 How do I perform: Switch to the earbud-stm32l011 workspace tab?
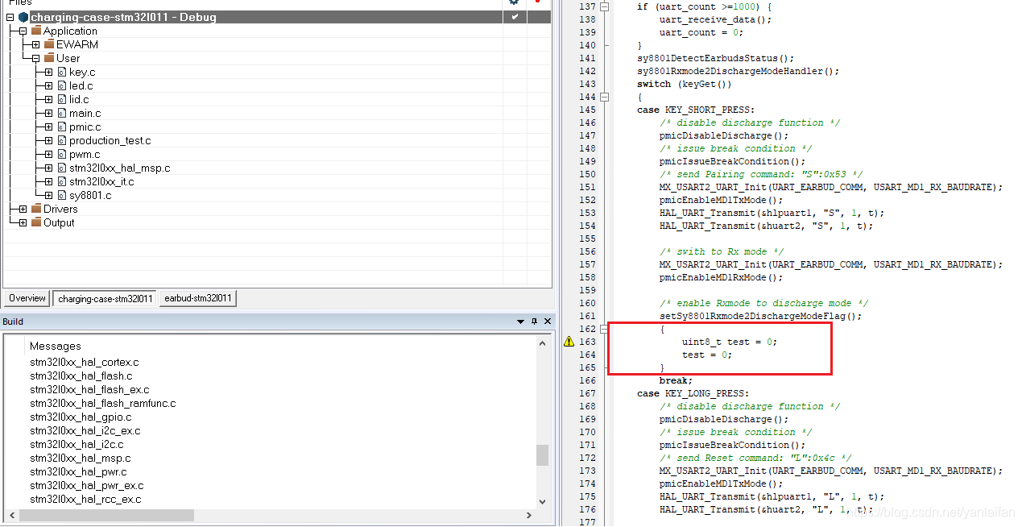click(197, 298)
